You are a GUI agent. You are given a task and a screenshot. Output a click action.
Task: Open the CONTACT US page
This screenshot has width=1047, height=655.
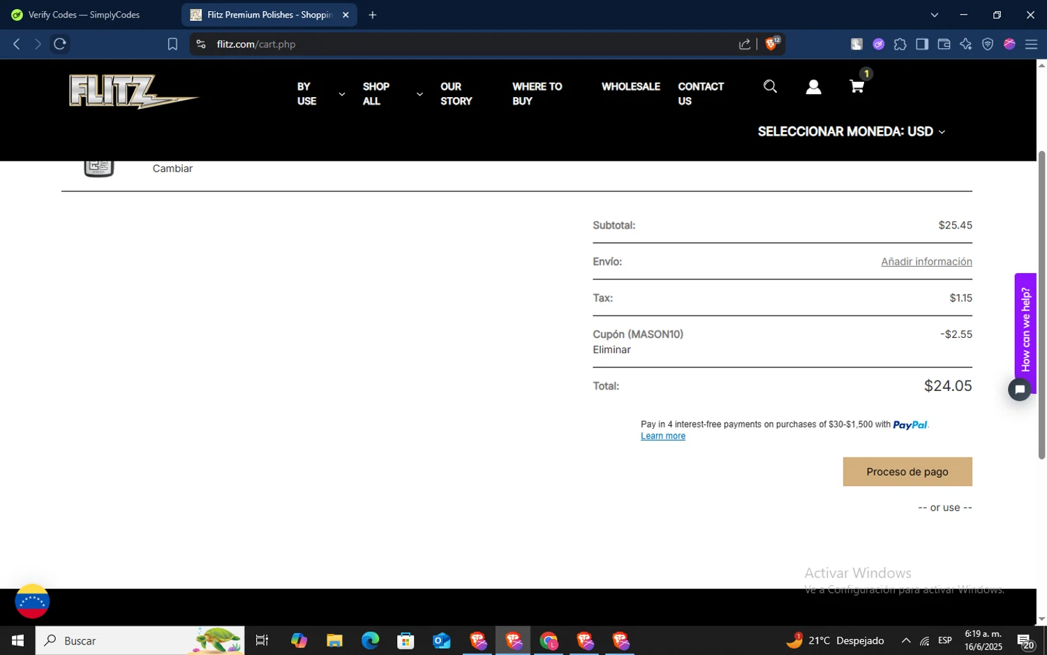[701, 94]
